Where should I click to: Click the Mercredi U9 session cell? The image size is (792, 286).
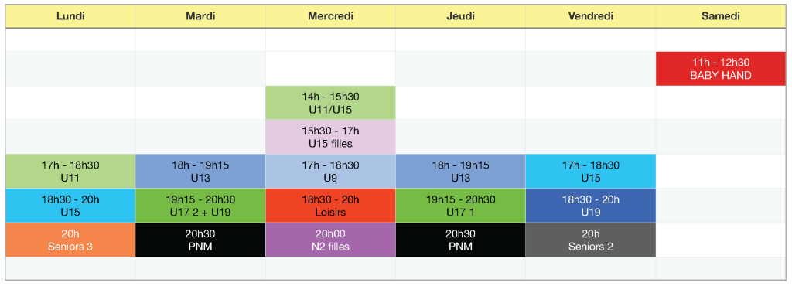[330, 171]
